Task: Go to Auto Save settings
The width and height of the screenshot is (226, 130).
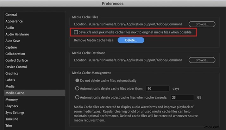Action: (x=12, y=41)
